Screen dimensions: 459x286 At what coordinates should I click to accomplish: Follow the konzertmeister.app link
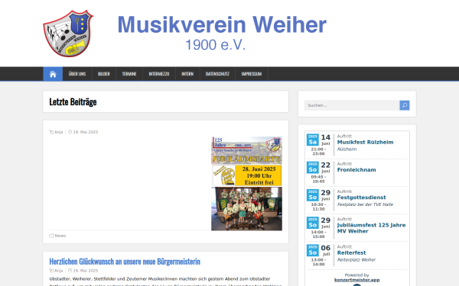(356, 280)
